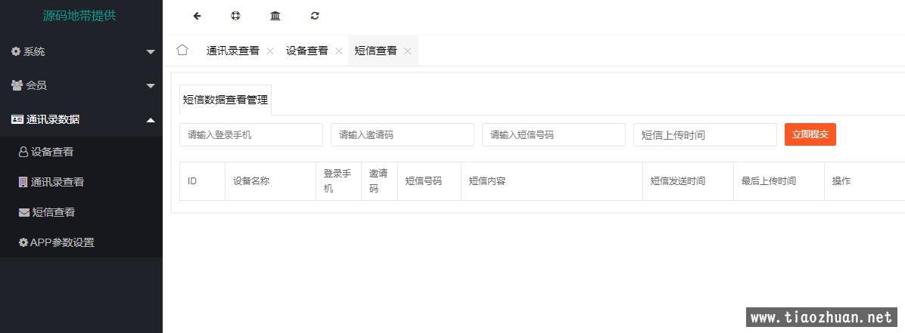Toggle the 通讯录数据 sidebar section
Image resolution: width=905 pixels, height=333 pixels.
click(x=82, y=120)
